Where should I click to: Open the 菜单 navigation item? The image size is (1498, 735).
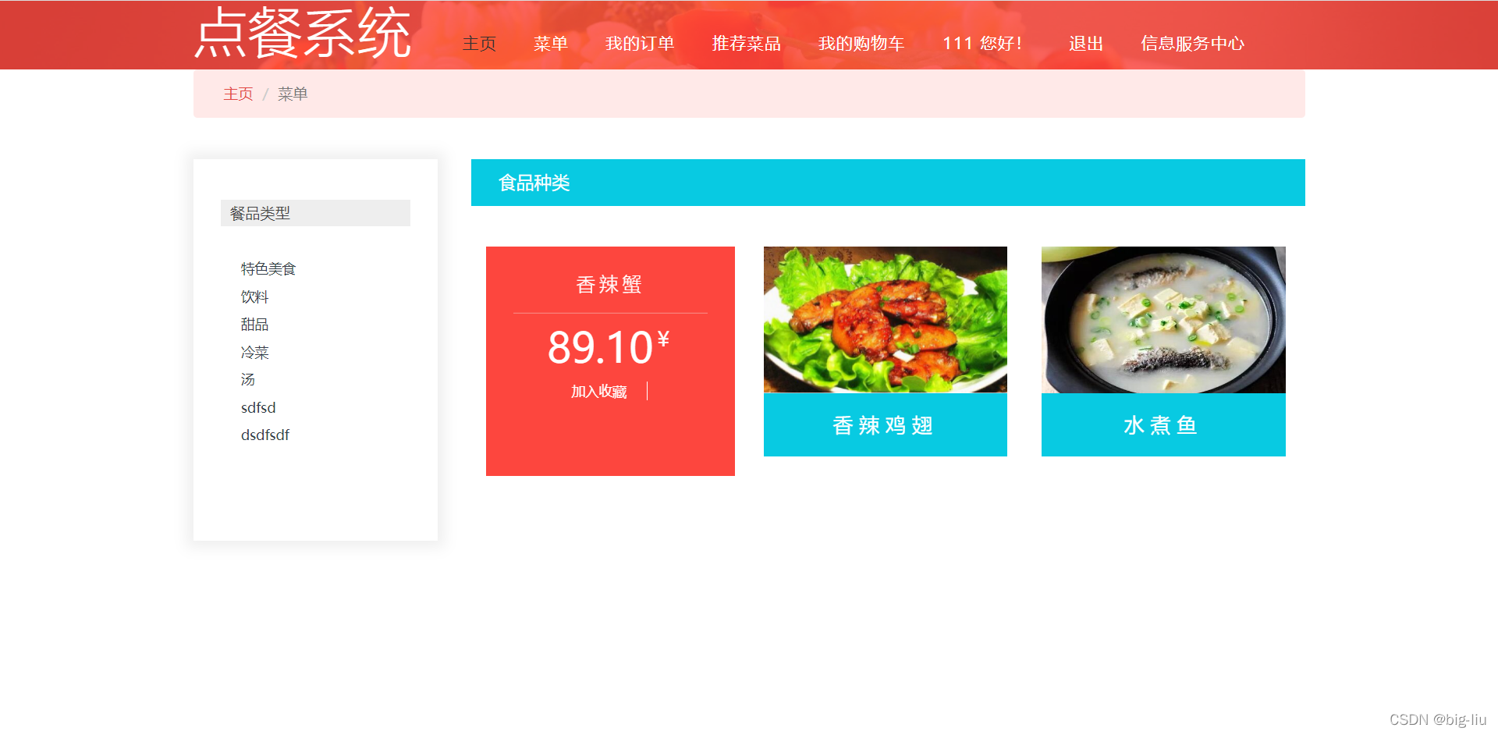(x=551, y=44)
